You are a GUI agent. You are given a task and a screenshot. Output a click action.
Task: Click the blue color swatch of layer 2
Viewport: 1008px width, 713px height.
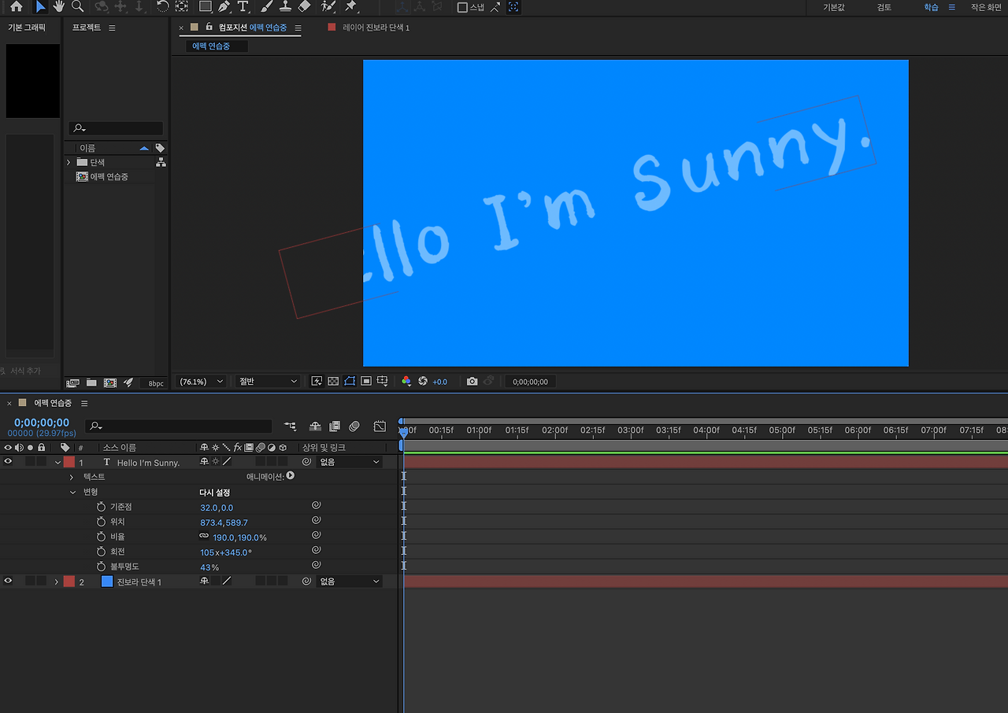click(107, 582)
